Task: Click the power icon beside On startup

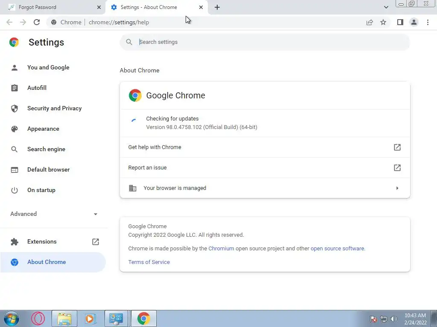Action: [15, 190]
